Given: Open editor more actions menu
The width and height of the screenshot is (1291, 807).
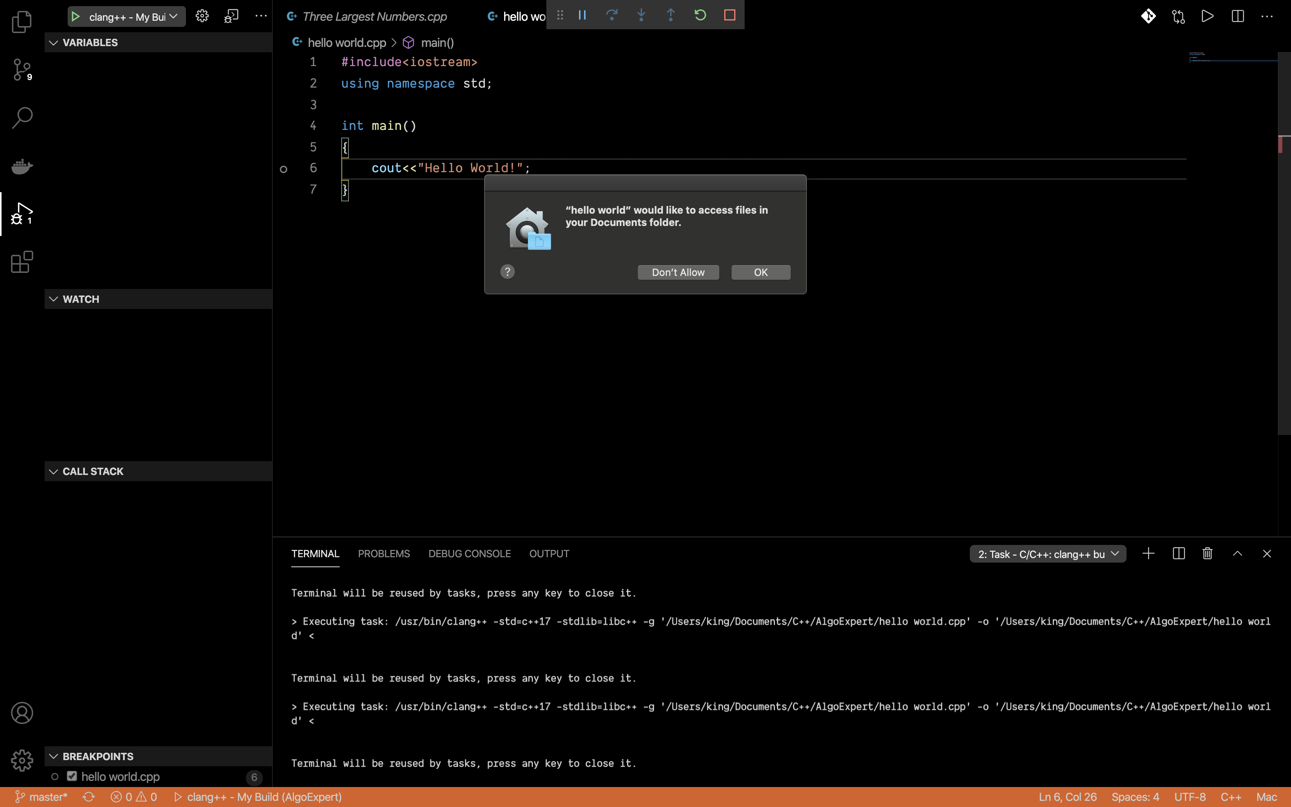Looking at the screenshot, I should (1267, 17).
